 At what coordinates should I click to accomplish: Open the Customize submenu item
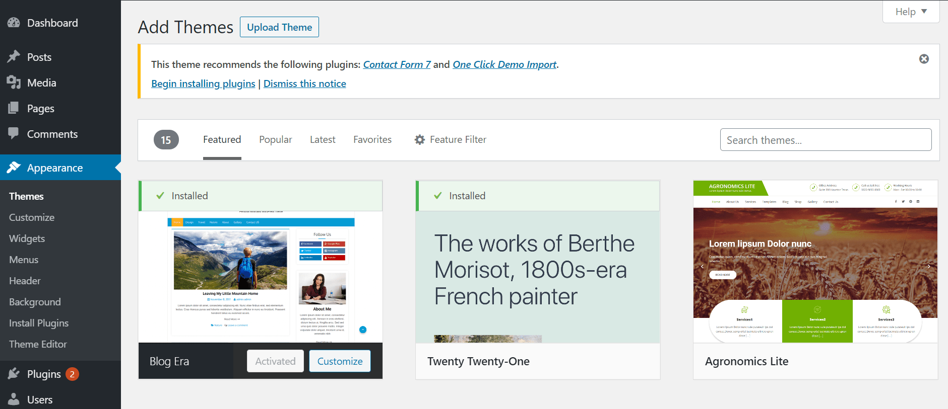click(32, 217)
